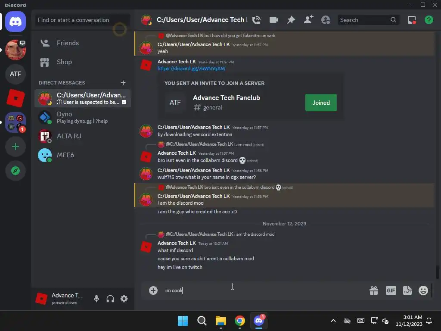This screenshot has height=331, width=441.
Task: Add friends to DM
Action: [308, 20]
